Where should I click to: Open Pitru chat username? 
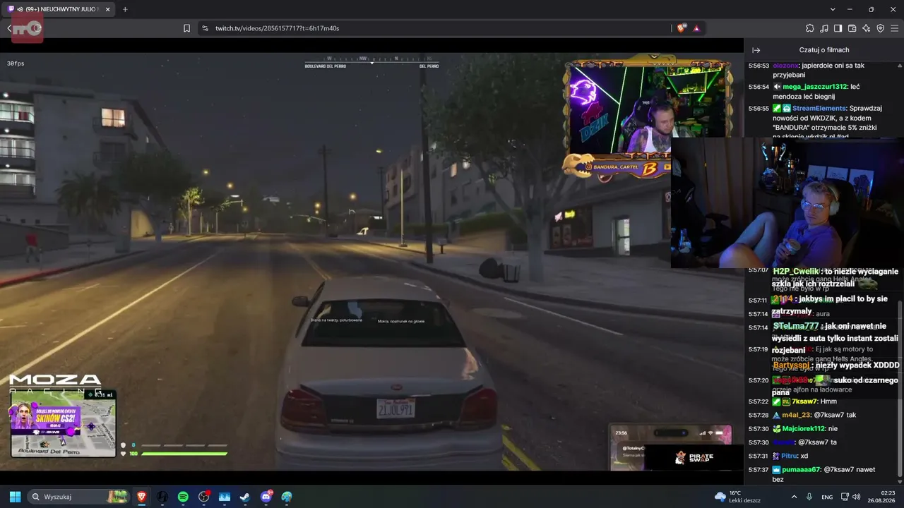coord(790,456)
